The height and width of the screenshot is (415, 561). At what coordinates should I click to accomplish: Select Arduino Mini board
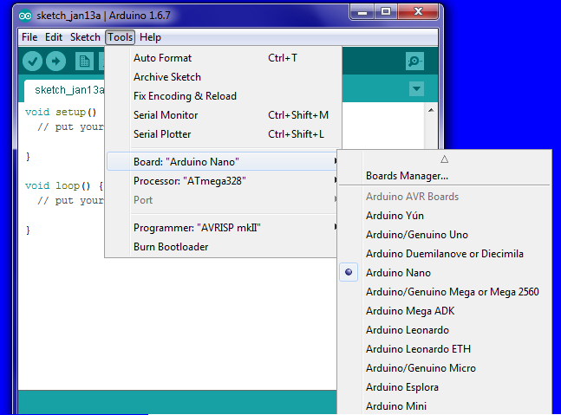click(444, 406)
